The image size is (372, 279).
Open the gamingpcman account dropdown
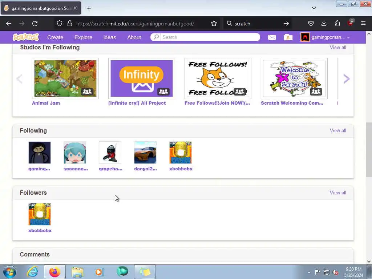[x=325, y=37]
